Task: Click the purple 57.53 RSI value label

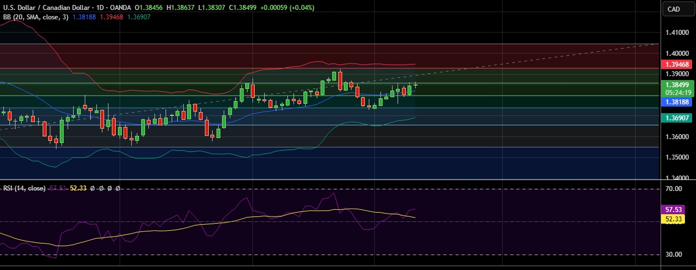Action: tap(676, 210)
